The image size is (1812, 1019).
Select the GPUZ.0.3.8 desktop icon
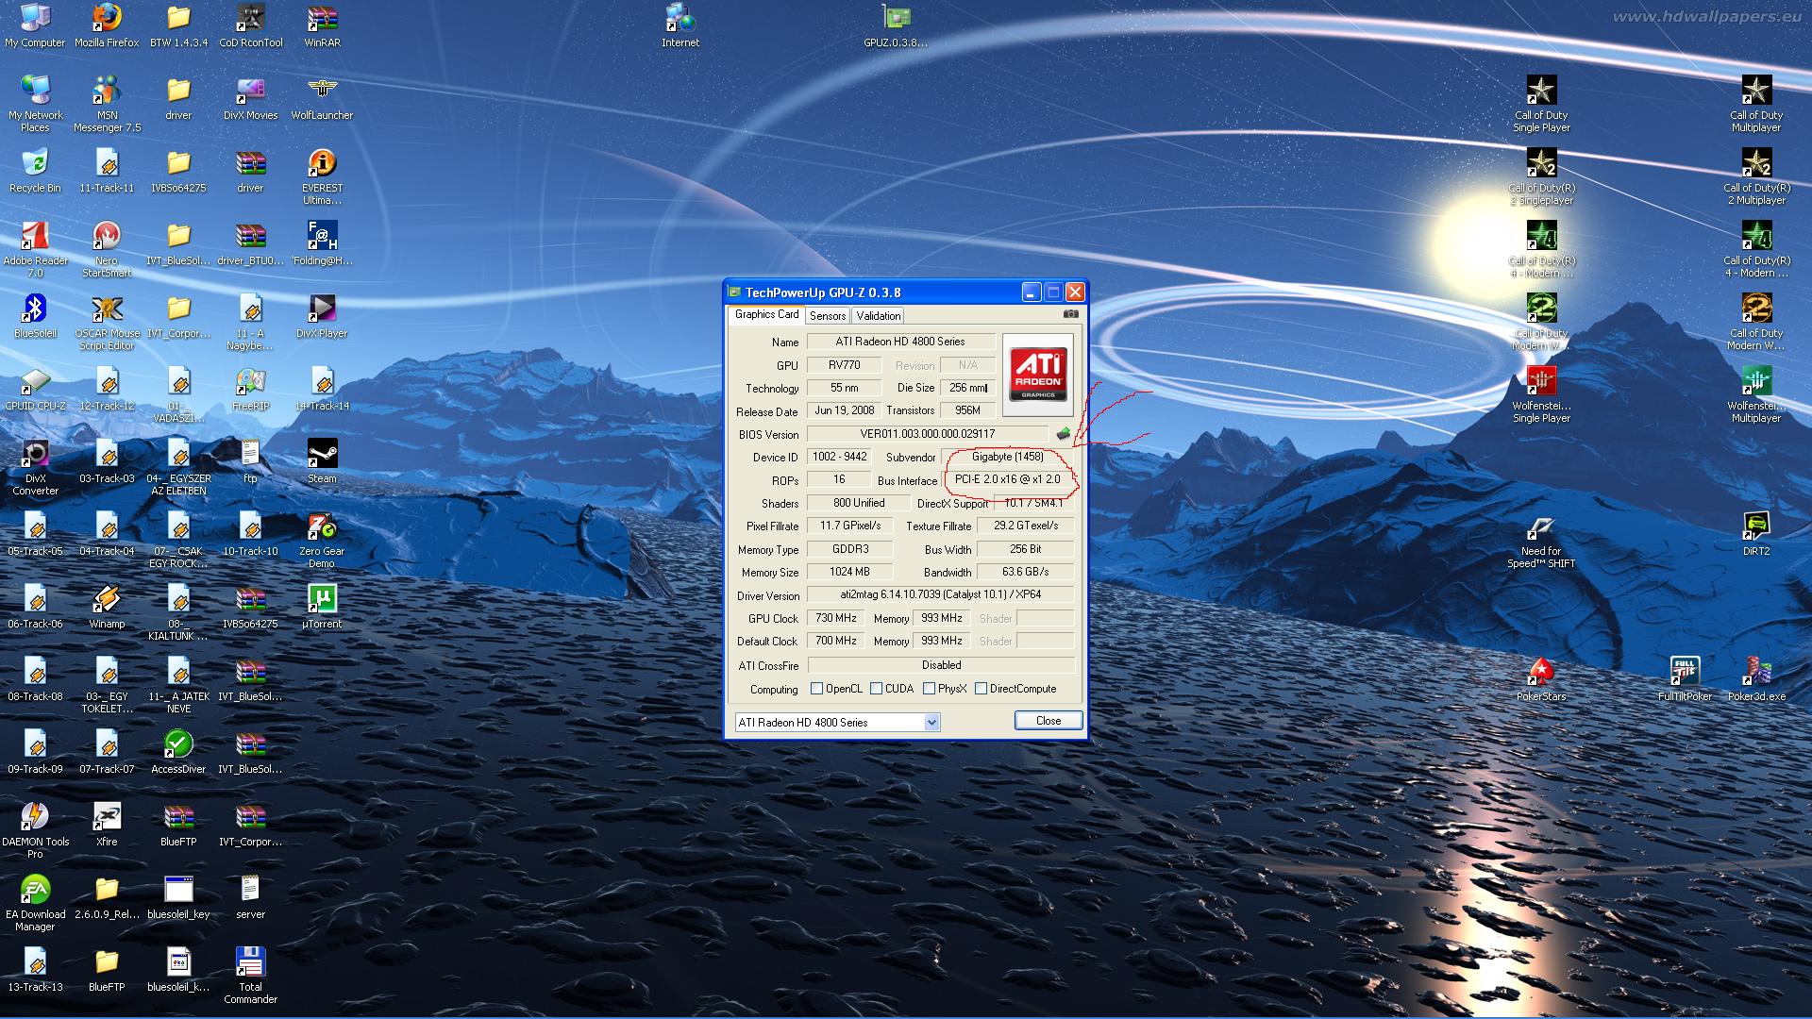click(x=896, y=25)
